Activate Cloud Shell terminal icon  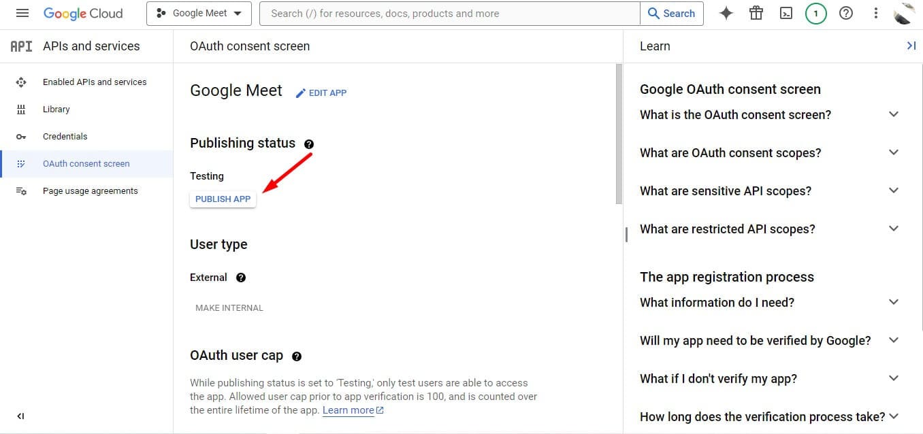(x=786, y=13)
